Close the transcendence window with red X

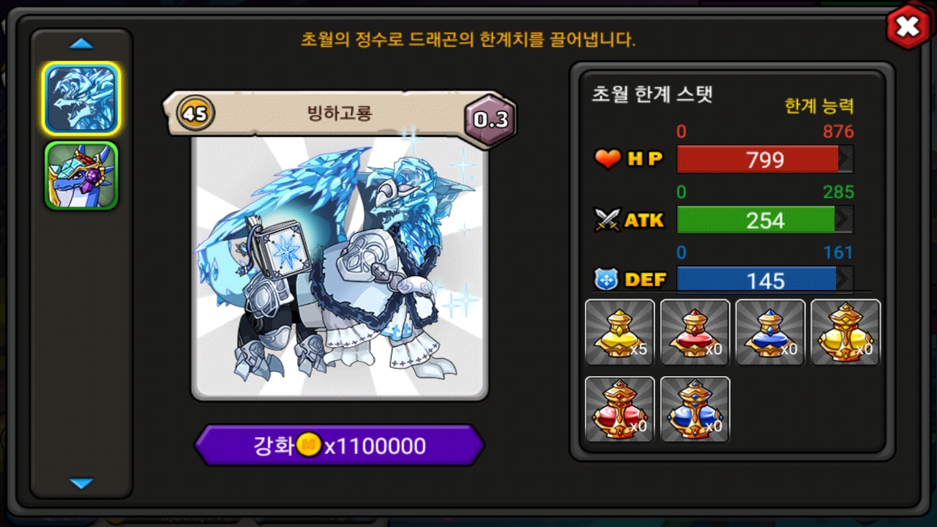tap(908, 27)
